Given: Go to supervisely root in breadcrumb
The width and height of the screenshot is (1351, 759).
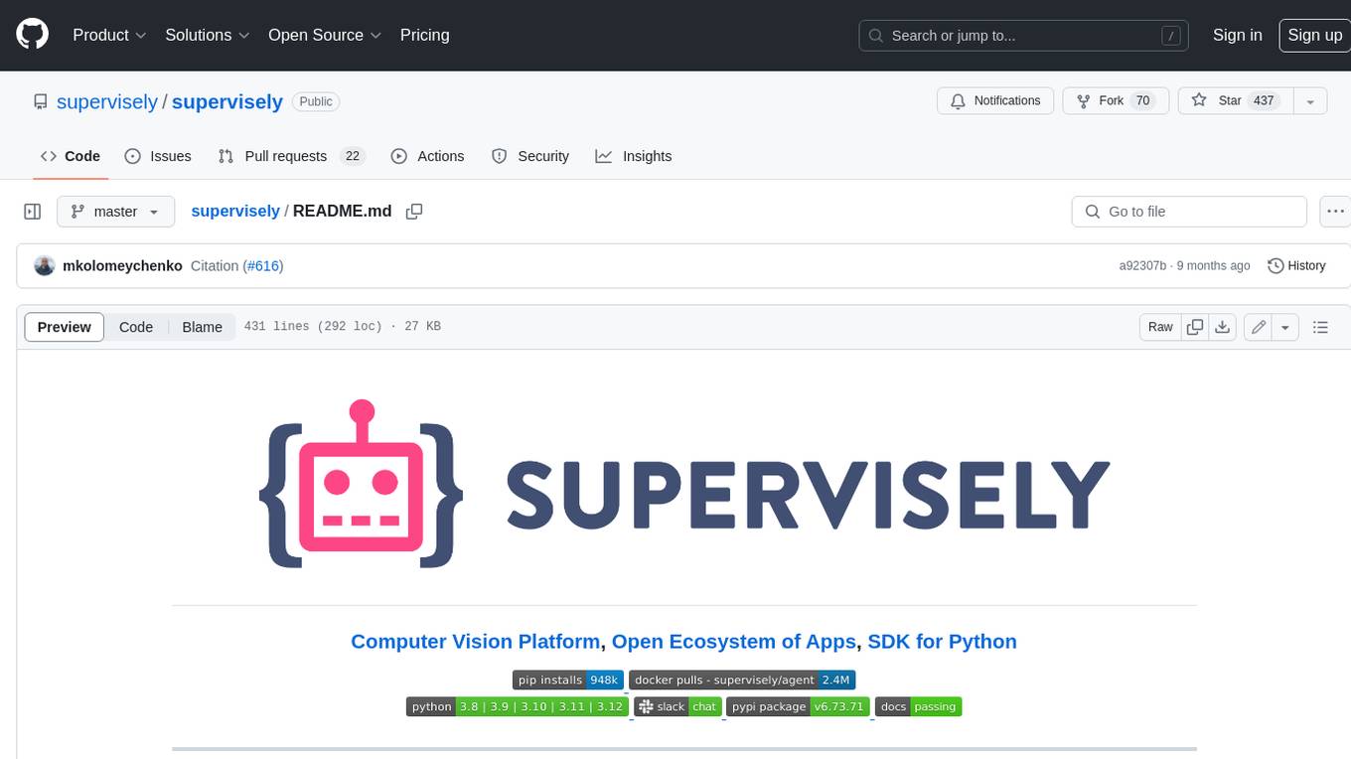Looking at the screenshot, I should click(235, 212).
